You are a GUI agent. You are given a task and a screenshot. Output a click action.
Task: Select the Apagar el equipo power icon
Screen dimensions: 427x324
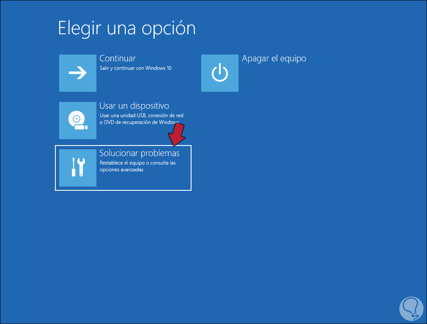pos(220,73)
